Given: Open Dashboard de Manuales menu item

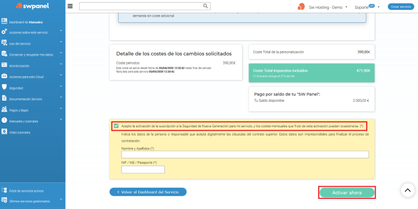Looking at the screenshot, I should tap(26, 22).
